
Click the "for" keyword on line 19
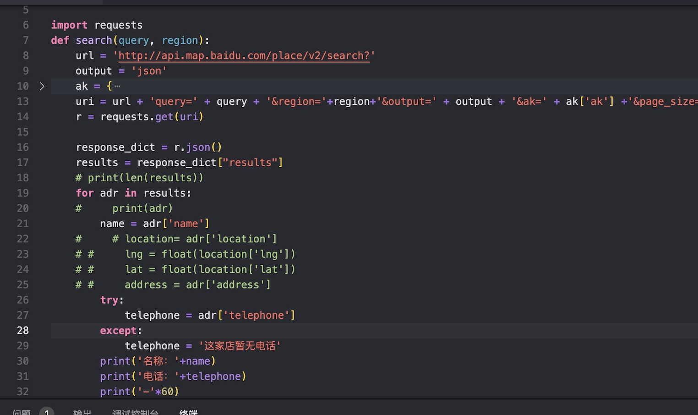[x=85, y=193]
